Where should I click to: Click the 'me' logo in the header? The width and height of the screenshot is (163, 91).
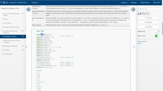pos(3,3)
